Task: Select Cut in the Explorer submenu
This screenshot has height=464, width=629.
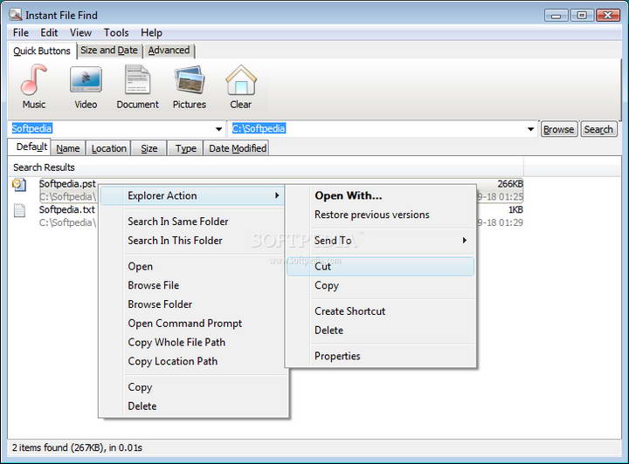Action: [x=380, y=267]
